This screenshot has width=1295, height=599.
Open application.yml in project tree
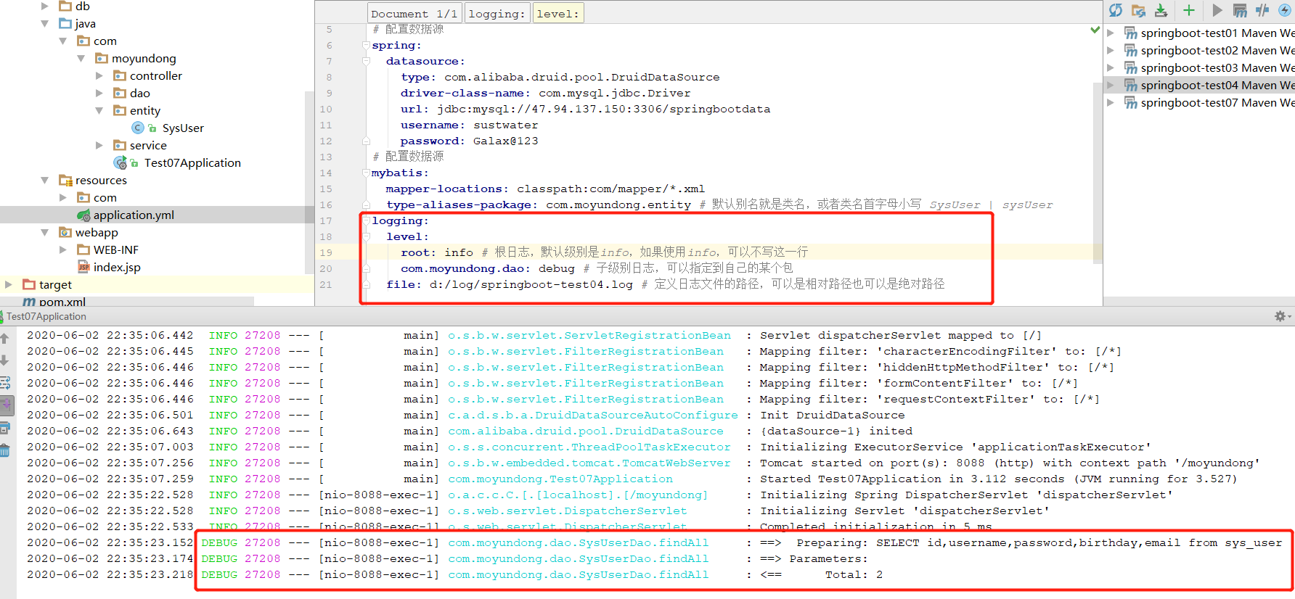(x=134, y=215)
